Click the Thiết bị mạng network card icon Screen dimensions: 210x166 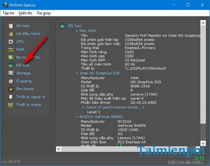pos(11,105)
